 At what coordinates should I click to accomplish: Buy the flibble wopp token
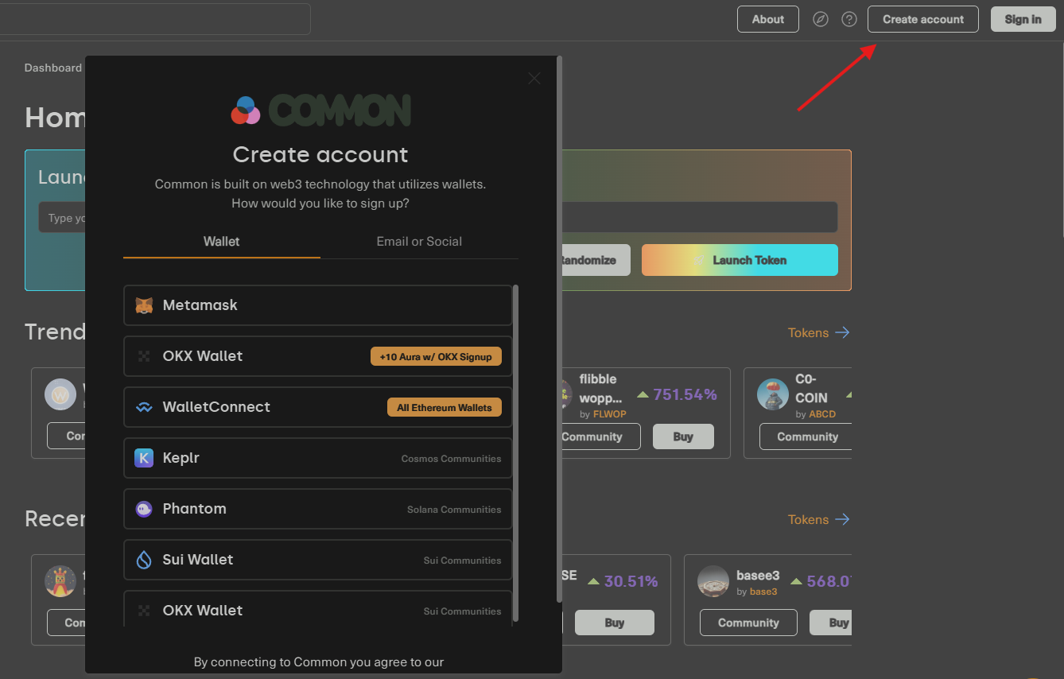coord(683,436)
